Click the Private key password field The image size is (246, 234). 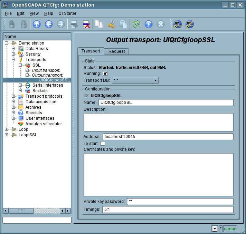pos(180,202)
